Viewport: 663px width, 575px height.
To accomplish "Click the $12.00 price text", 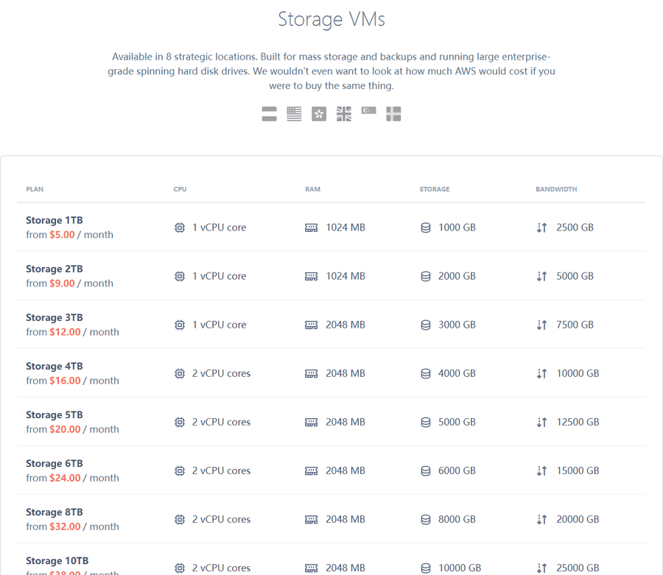I will click(x=65, y=332).
